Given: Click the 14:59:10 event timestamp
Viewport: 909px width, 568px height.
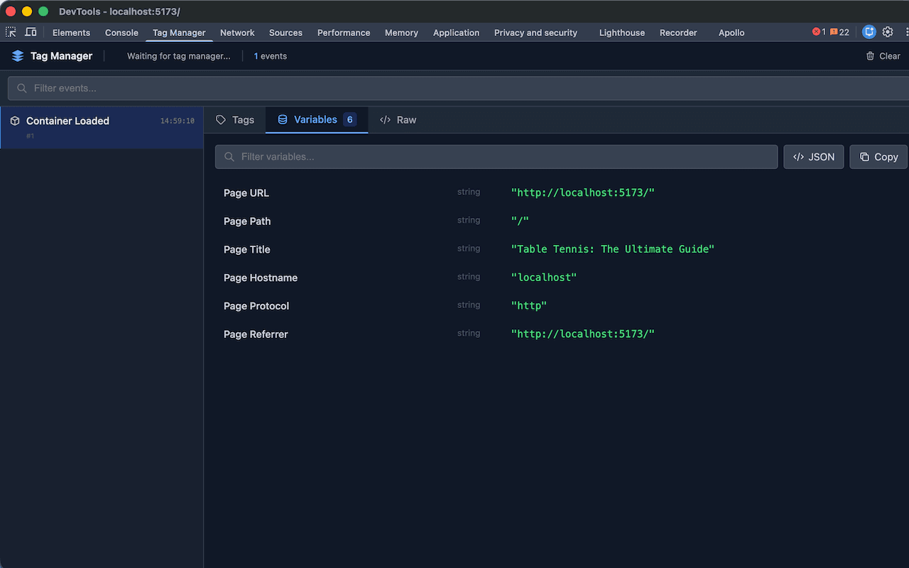Looking at the screenshot, I should [x=178, y=121].
